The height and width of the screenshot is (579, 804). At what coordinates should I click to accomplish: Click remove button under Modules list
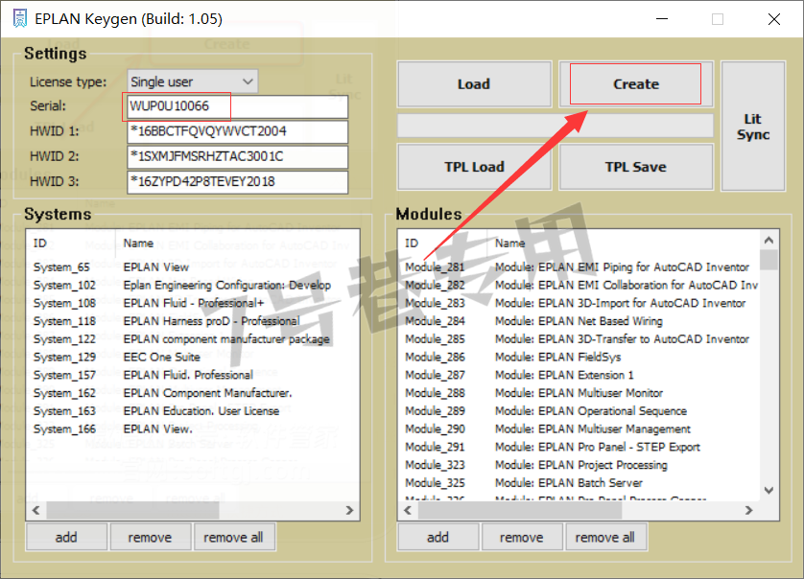(522, 537)
